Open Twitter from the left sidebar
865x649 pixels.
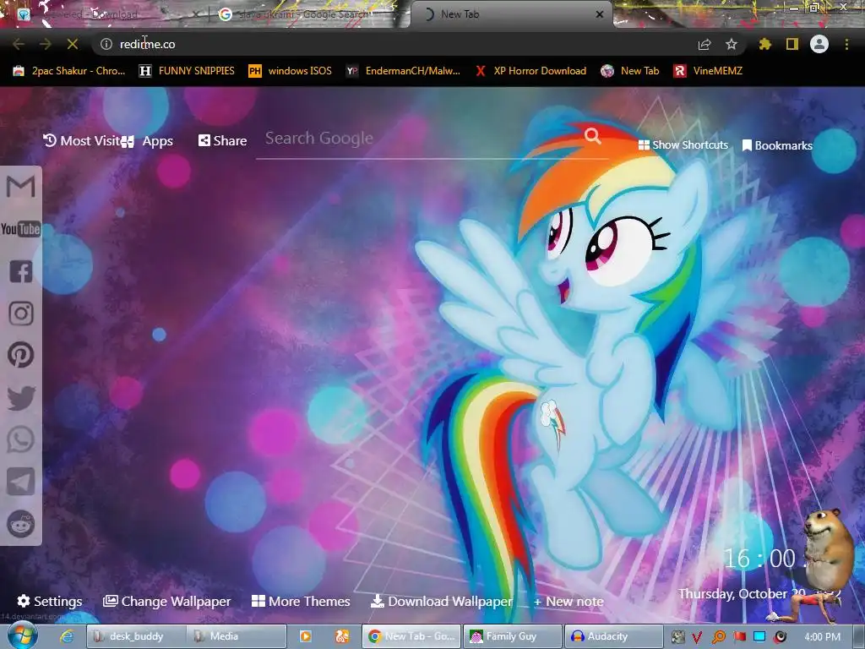click(20, 398)
